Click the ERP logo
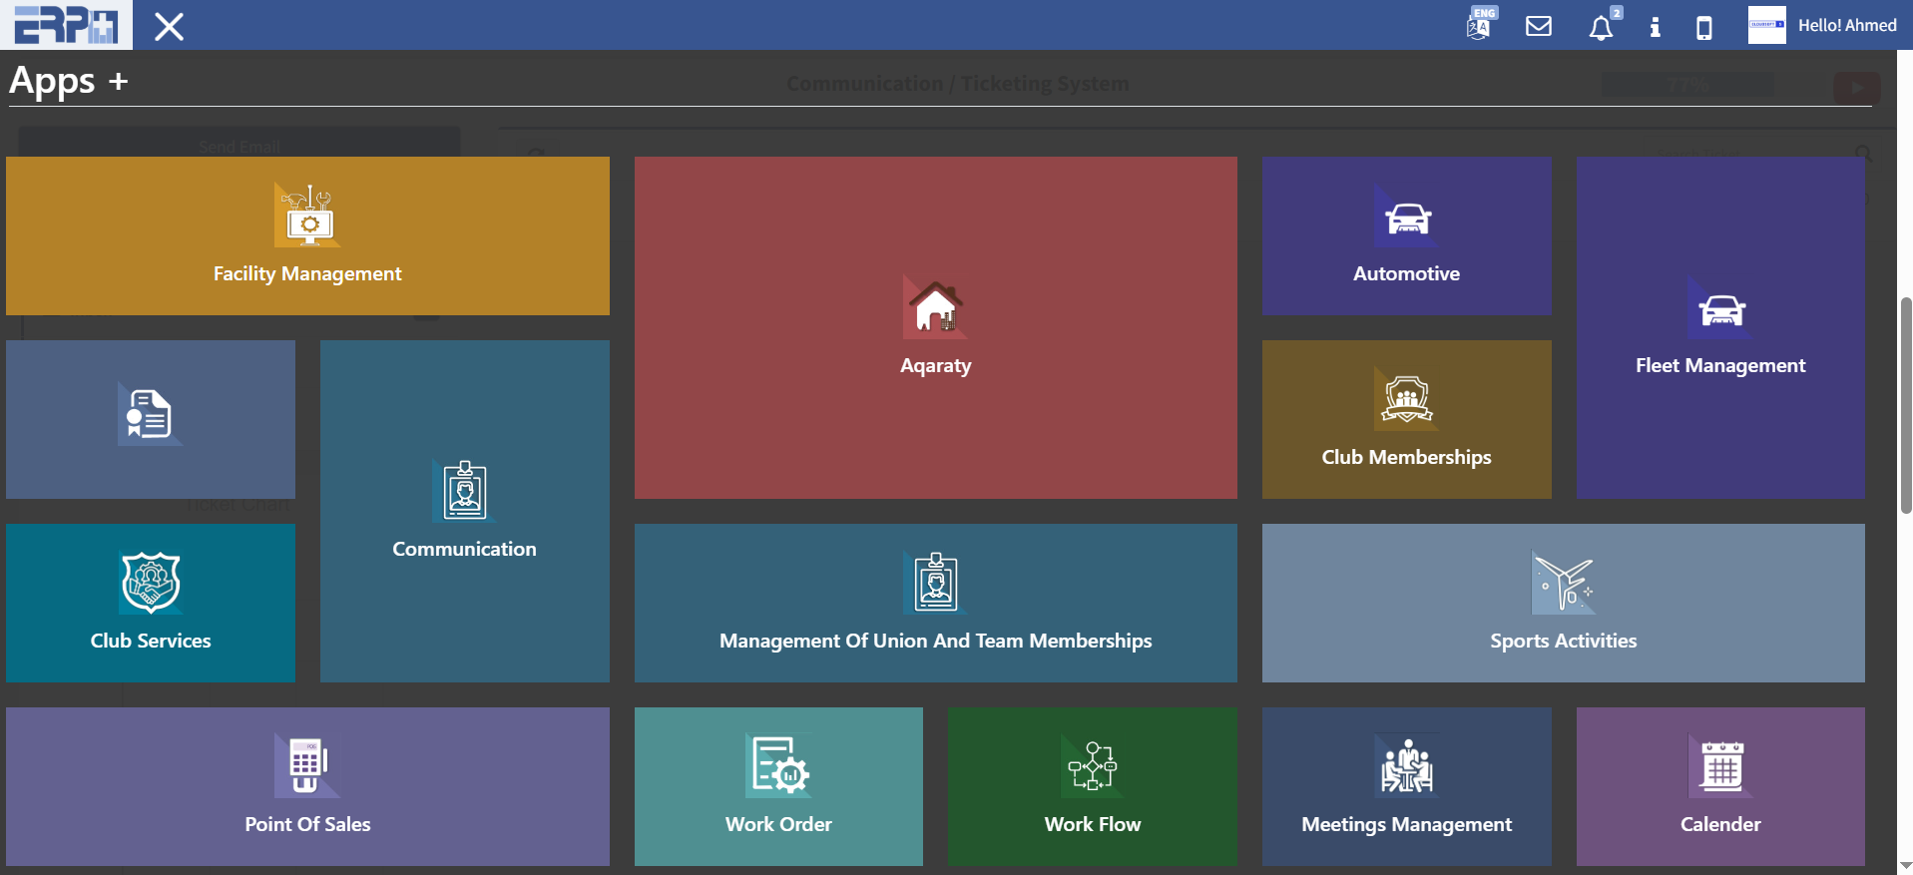This screenshot has width=1913, height=875. (x=66, y=25)
